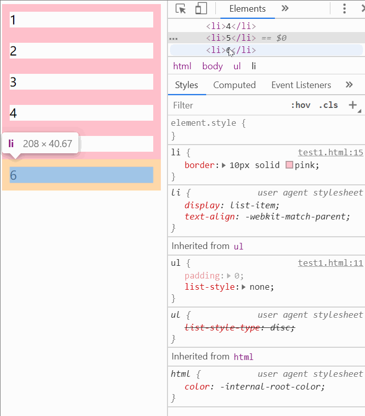
Task: Activate the inspect element picker icon
Action: (181, 9)
